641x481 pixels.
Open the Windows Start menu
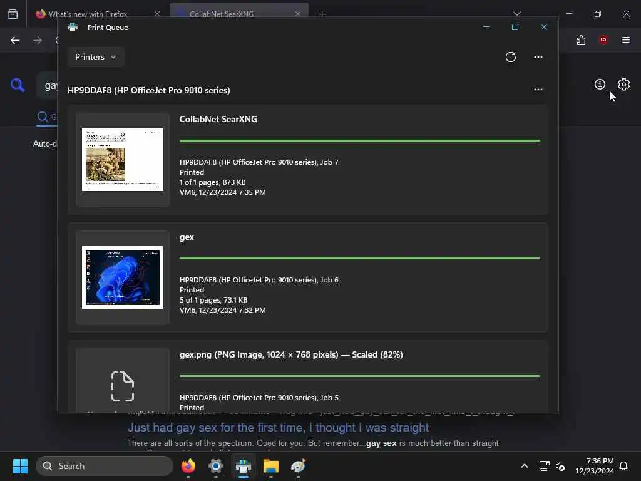(x=20, y=466)
